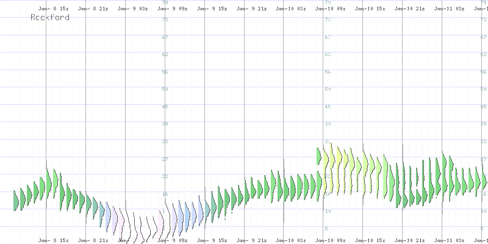
Task: Select the bottom Jan-10 09z time label
Action: coord(331,240)
